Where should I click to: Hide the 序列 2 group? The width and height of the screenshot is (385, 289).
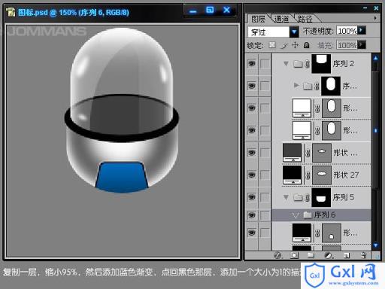point(252,63)
